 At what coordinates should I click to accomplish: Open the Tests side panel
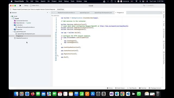tap(164, 23)
